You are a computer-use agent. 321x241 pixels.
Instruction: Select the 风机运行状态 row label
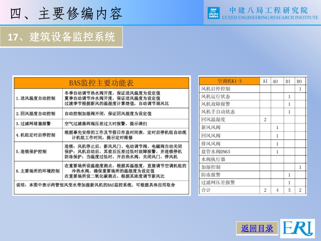pyautogui.click(x=216, y=96)
